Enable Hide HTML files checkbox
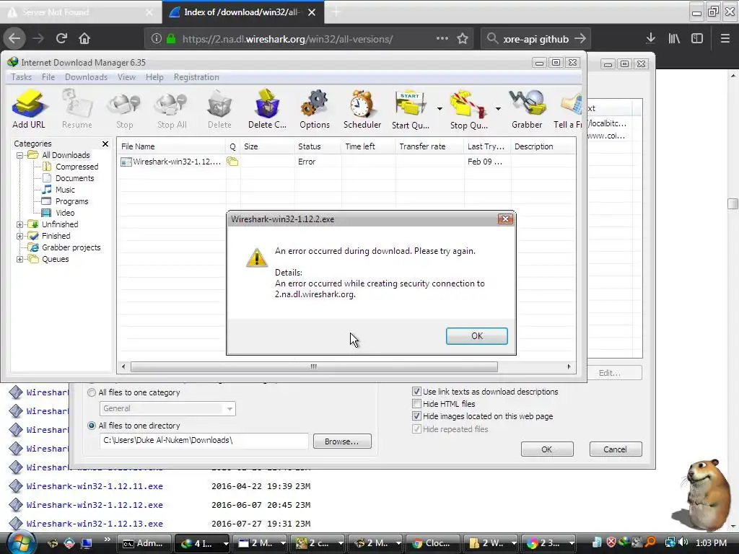 tap(416, 404)
